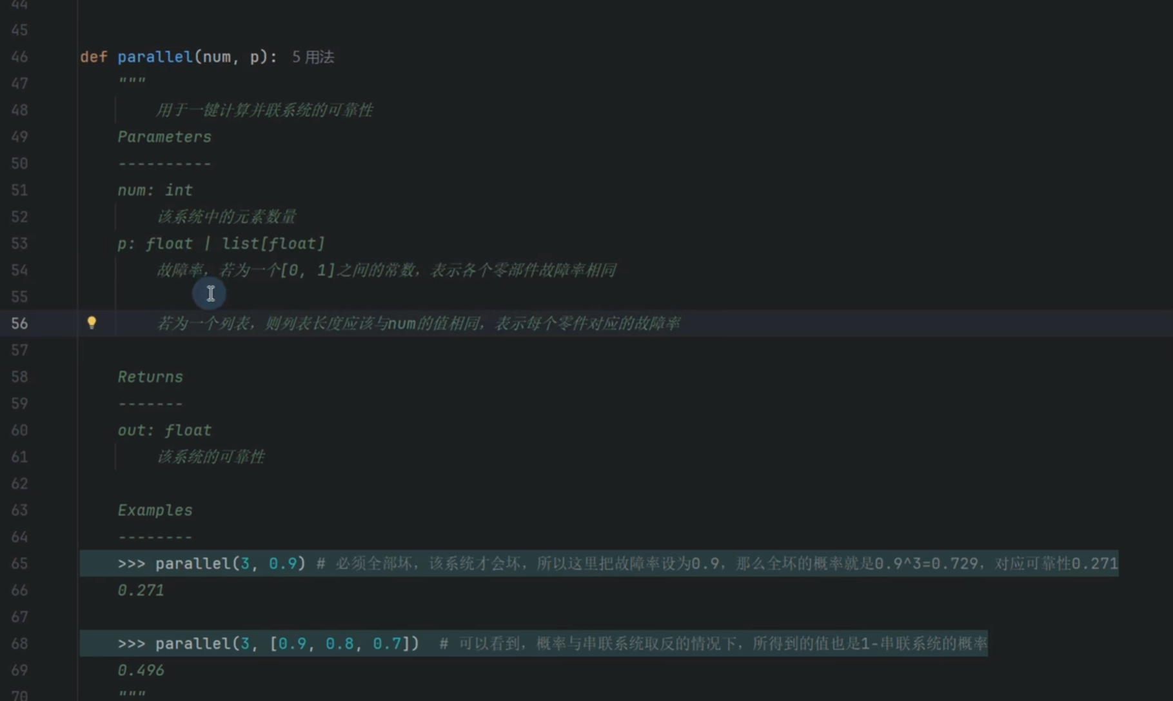Click the 'out: float' line
Image resolution: width=1173 pixels, height=701 pixels.
click(164, 430)
